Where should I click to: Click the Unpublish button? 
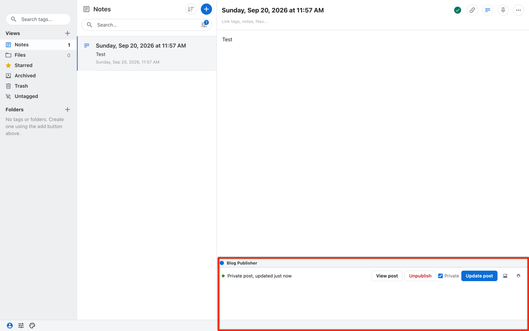click(420, 276)
